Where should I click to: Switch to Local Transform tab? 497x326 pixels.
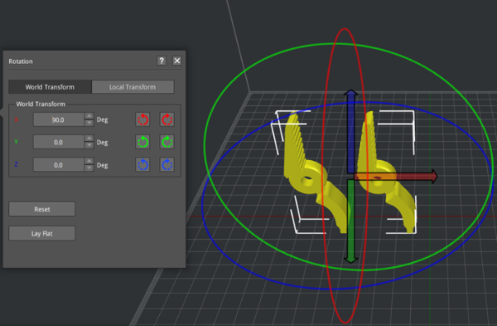click(133, 86)
